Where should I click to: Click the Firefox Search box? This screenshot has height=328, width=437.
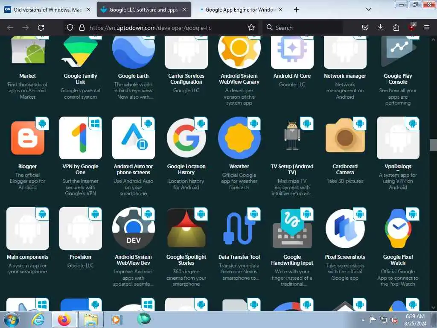303,28
